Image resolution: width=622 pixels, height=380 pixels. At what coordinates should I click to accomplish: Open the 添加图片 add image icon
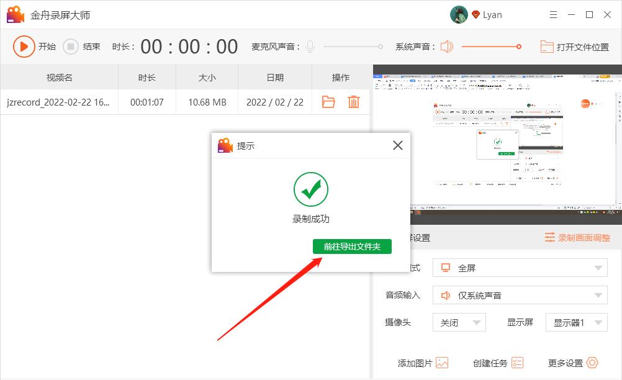coord(443,363)
